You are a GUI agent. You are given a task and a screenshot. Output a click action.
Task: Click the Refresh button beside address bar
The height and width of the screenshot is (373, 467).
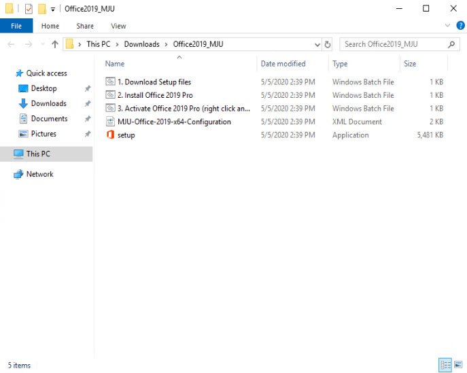328,44
